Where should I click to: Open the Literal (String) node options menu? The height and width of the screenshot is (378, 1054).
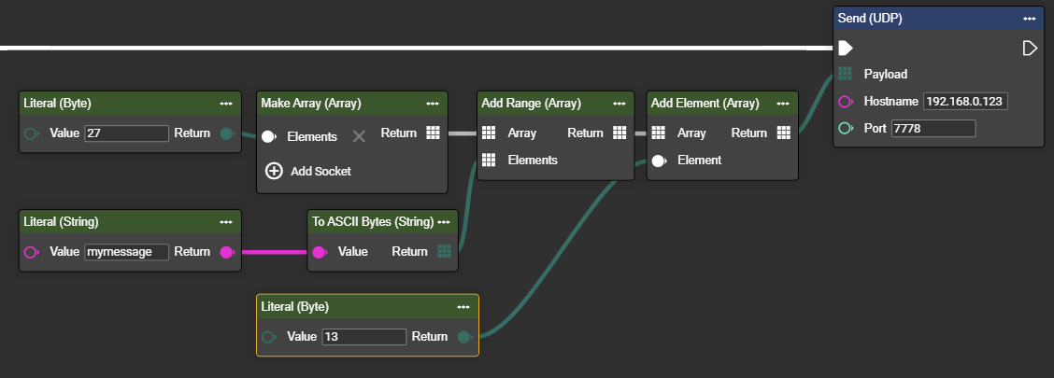click(225, 222)
